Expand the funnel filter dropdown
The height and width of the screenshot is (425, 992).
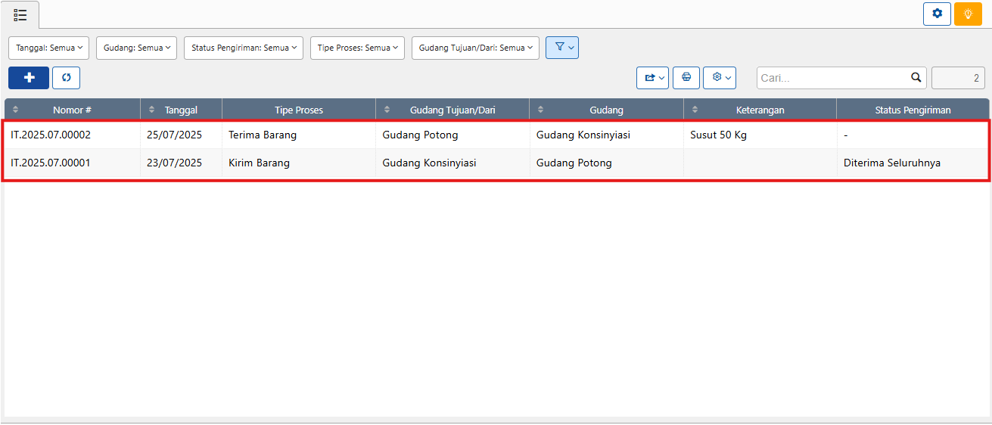coord(562,48)
